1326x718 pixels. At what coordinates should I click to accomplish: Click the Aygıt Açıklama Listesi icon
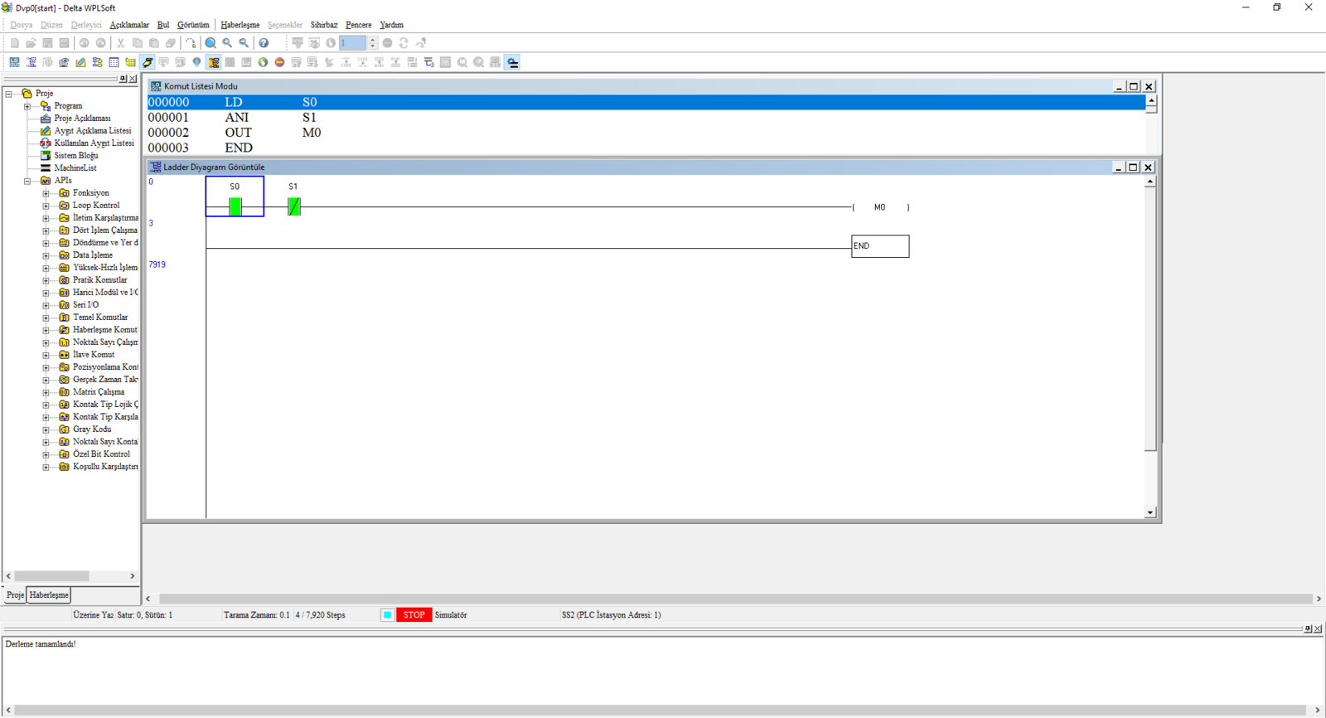pyautogui.click(x=46, y=131)
